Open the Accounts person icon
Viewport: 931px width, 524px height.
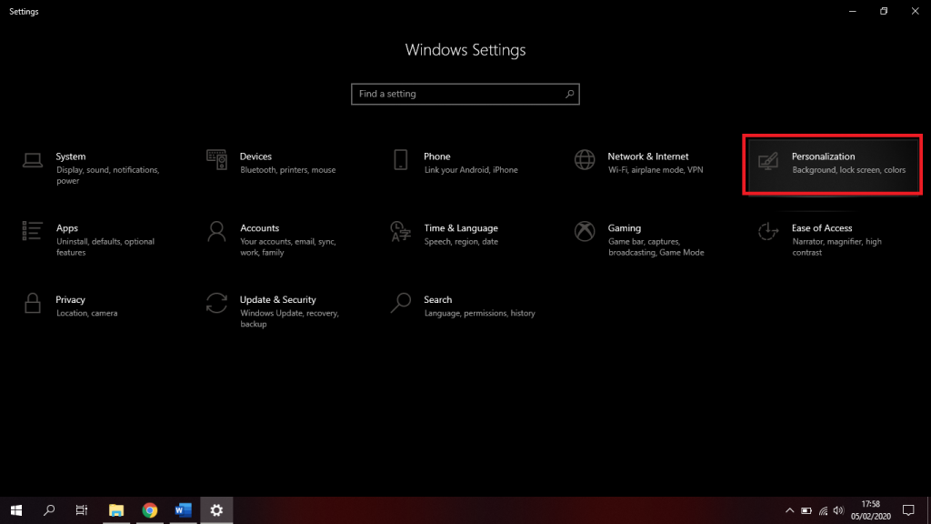[x=216, y=232]
